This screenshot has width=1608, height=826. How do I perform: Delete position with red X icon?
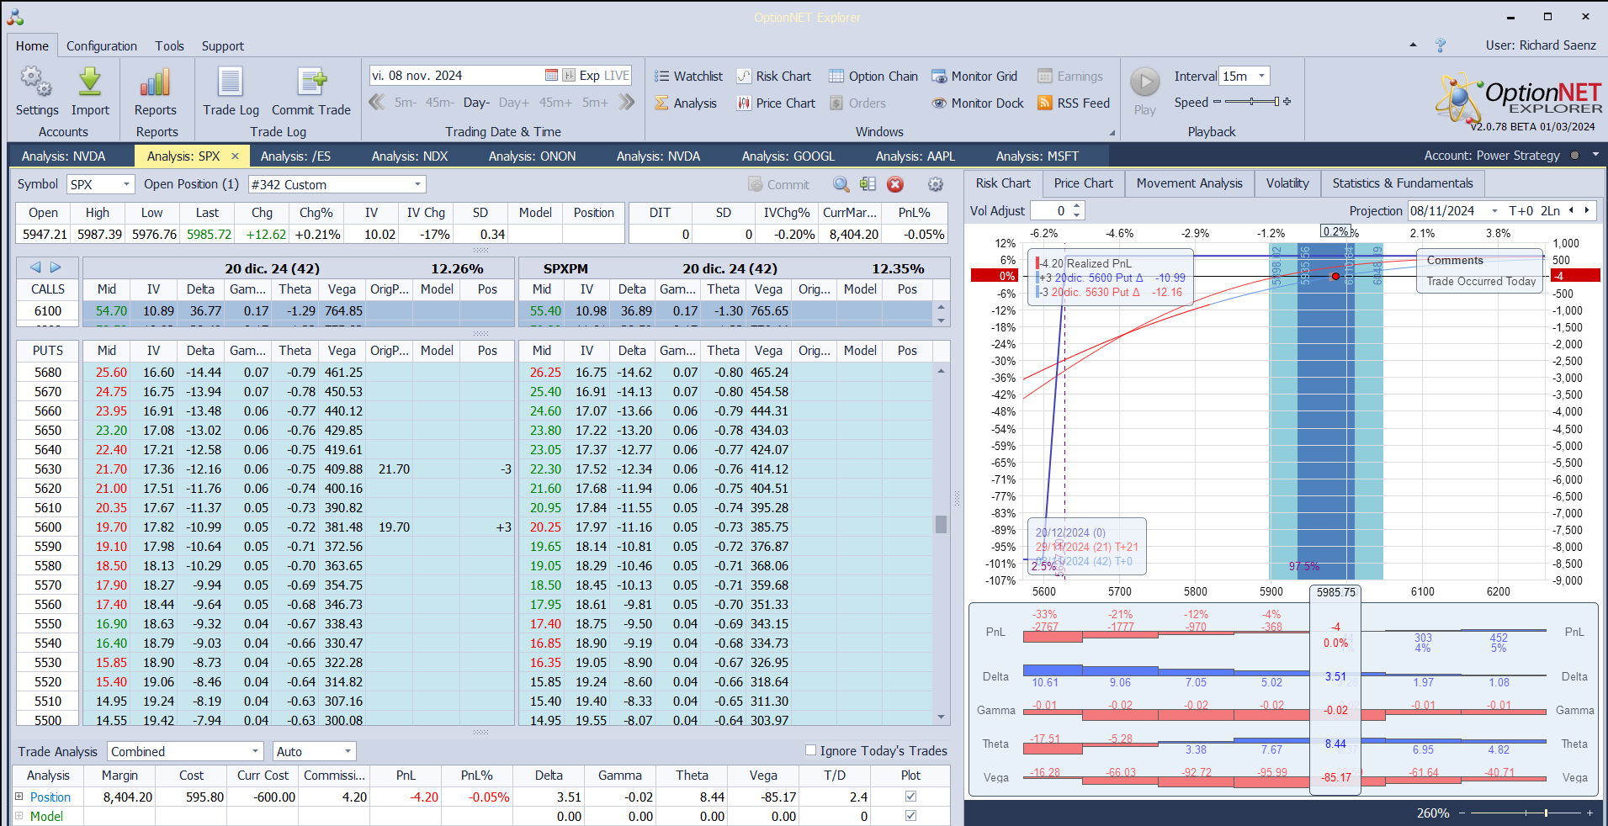click(895, 184)
